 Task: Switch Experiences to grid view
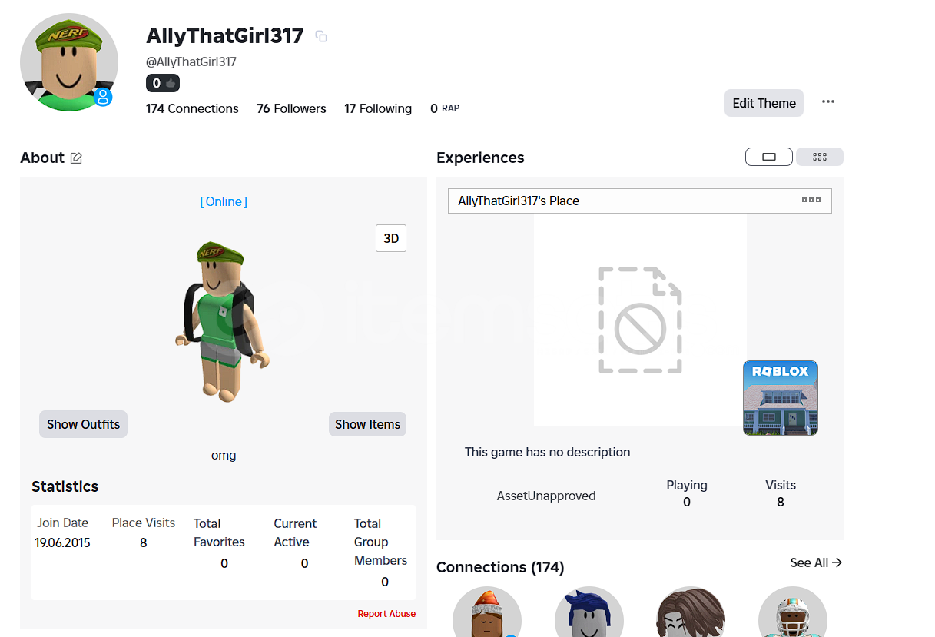(820, 157)
